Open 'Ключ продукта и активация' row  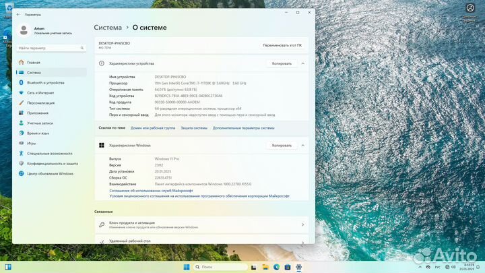click(x=201, y=224)
